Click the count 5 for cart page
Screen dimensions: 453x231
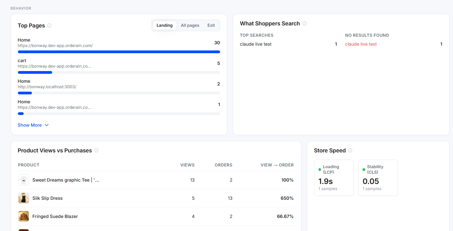click(219, 63)
